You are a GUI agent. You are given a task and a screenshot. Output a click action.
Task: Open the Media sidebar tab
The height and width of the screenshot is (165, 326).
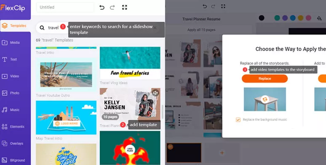point(16,43)
